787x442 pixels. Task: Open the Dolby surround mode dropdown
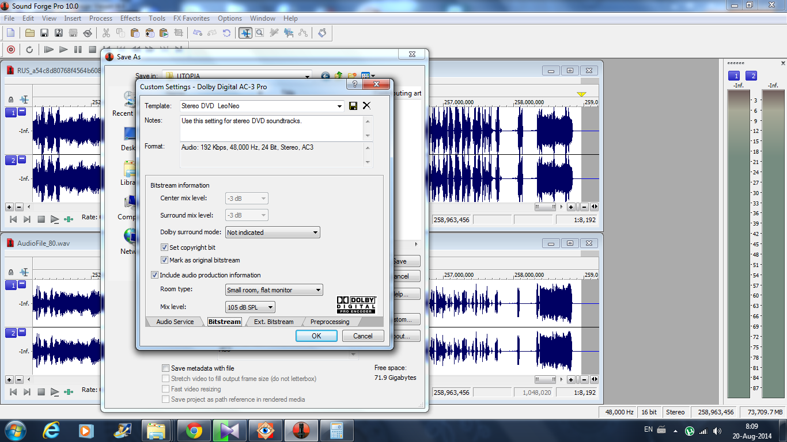tap(273, 233)
